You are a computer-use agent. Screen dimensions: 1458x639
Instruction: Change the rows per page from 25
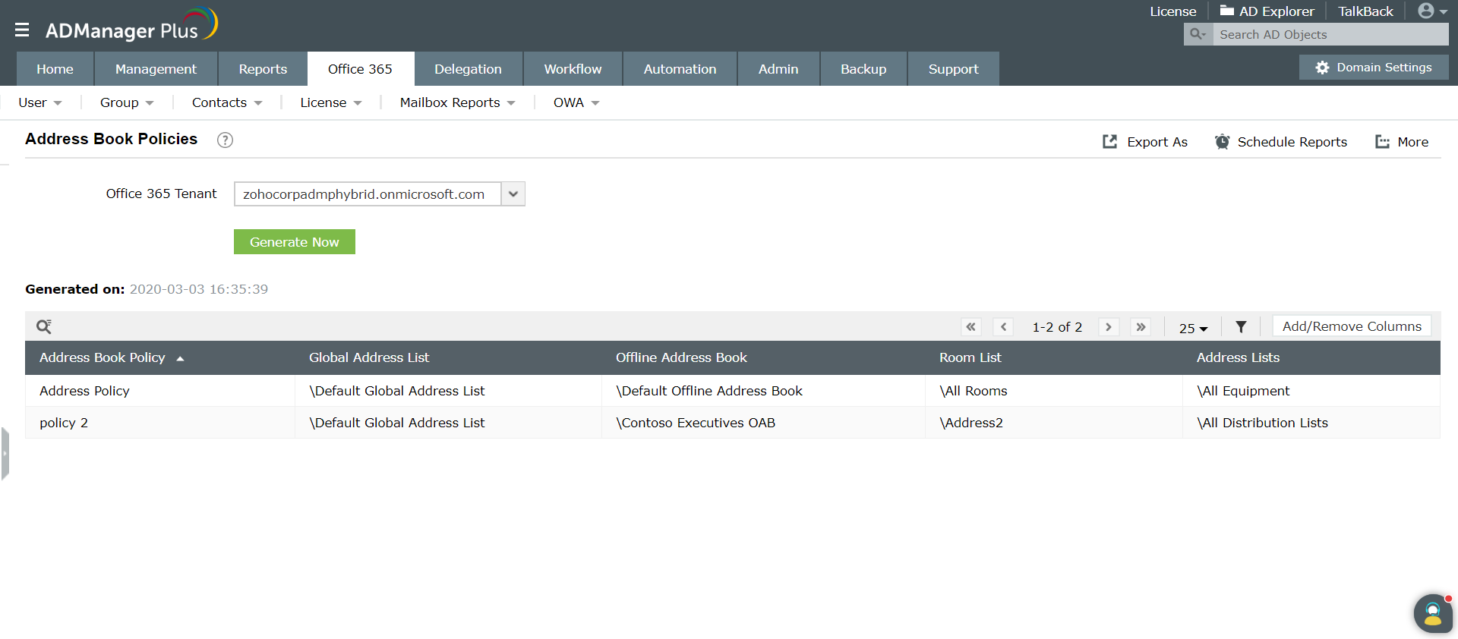[1193, 328]
